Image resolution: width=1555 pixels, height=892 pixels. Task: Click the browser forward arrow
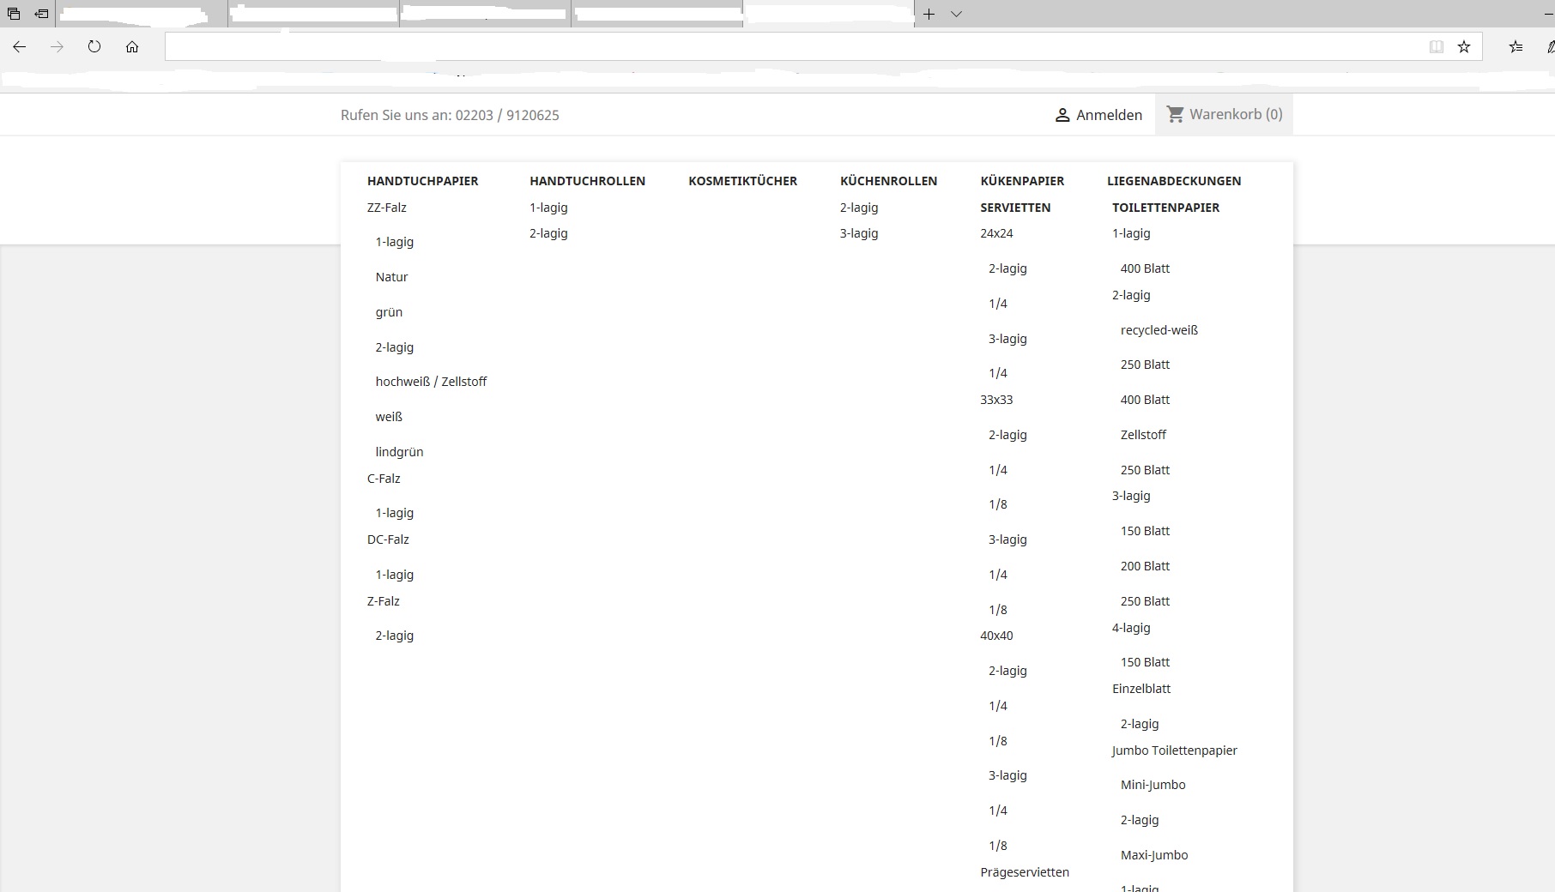point(57,46)
